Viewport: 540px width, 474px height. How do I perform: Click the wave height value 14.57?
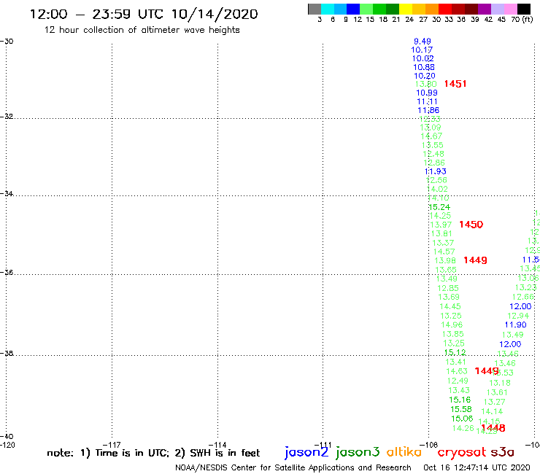tap(444, 252)
